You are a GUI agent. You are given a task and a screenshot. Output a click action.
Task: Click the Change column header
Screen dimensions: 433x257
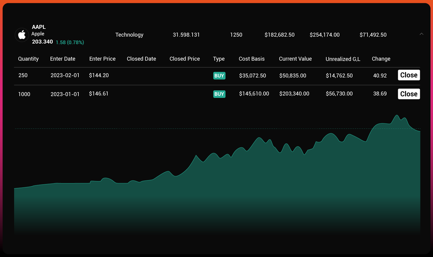click(381, 59)
